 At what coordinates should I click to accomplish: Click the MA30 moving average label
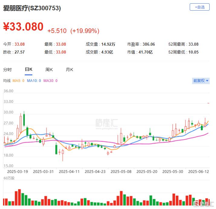pos(50,81)
